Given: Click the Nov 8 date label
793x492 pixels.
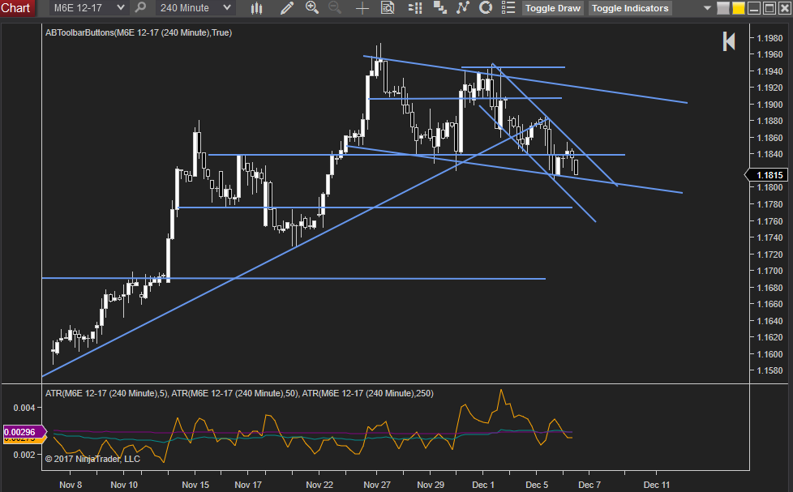Looking at the screenshot, I should pos(71,485).
